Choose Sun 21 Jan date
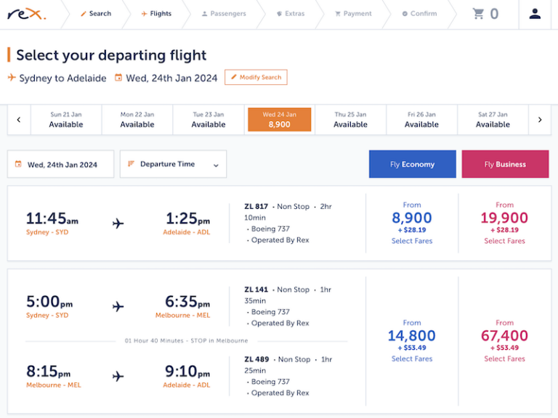Image resolution: width=558 pixels, height=418 pixels. click(66, 120)
